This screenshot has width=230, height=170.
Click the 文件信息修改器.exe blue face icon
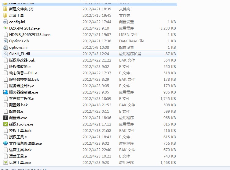pyautogui.click(x=5, y=143)
